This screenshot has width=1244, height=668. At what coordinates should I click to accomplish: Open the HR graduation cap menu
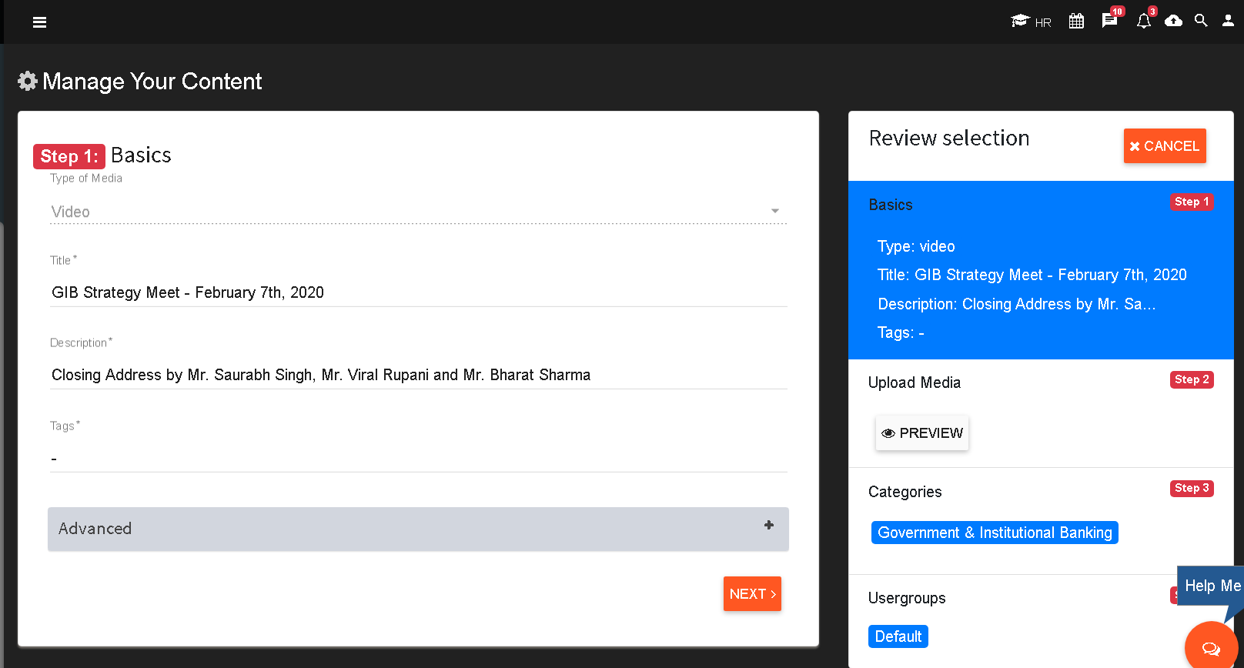(x=1031, y=22)
